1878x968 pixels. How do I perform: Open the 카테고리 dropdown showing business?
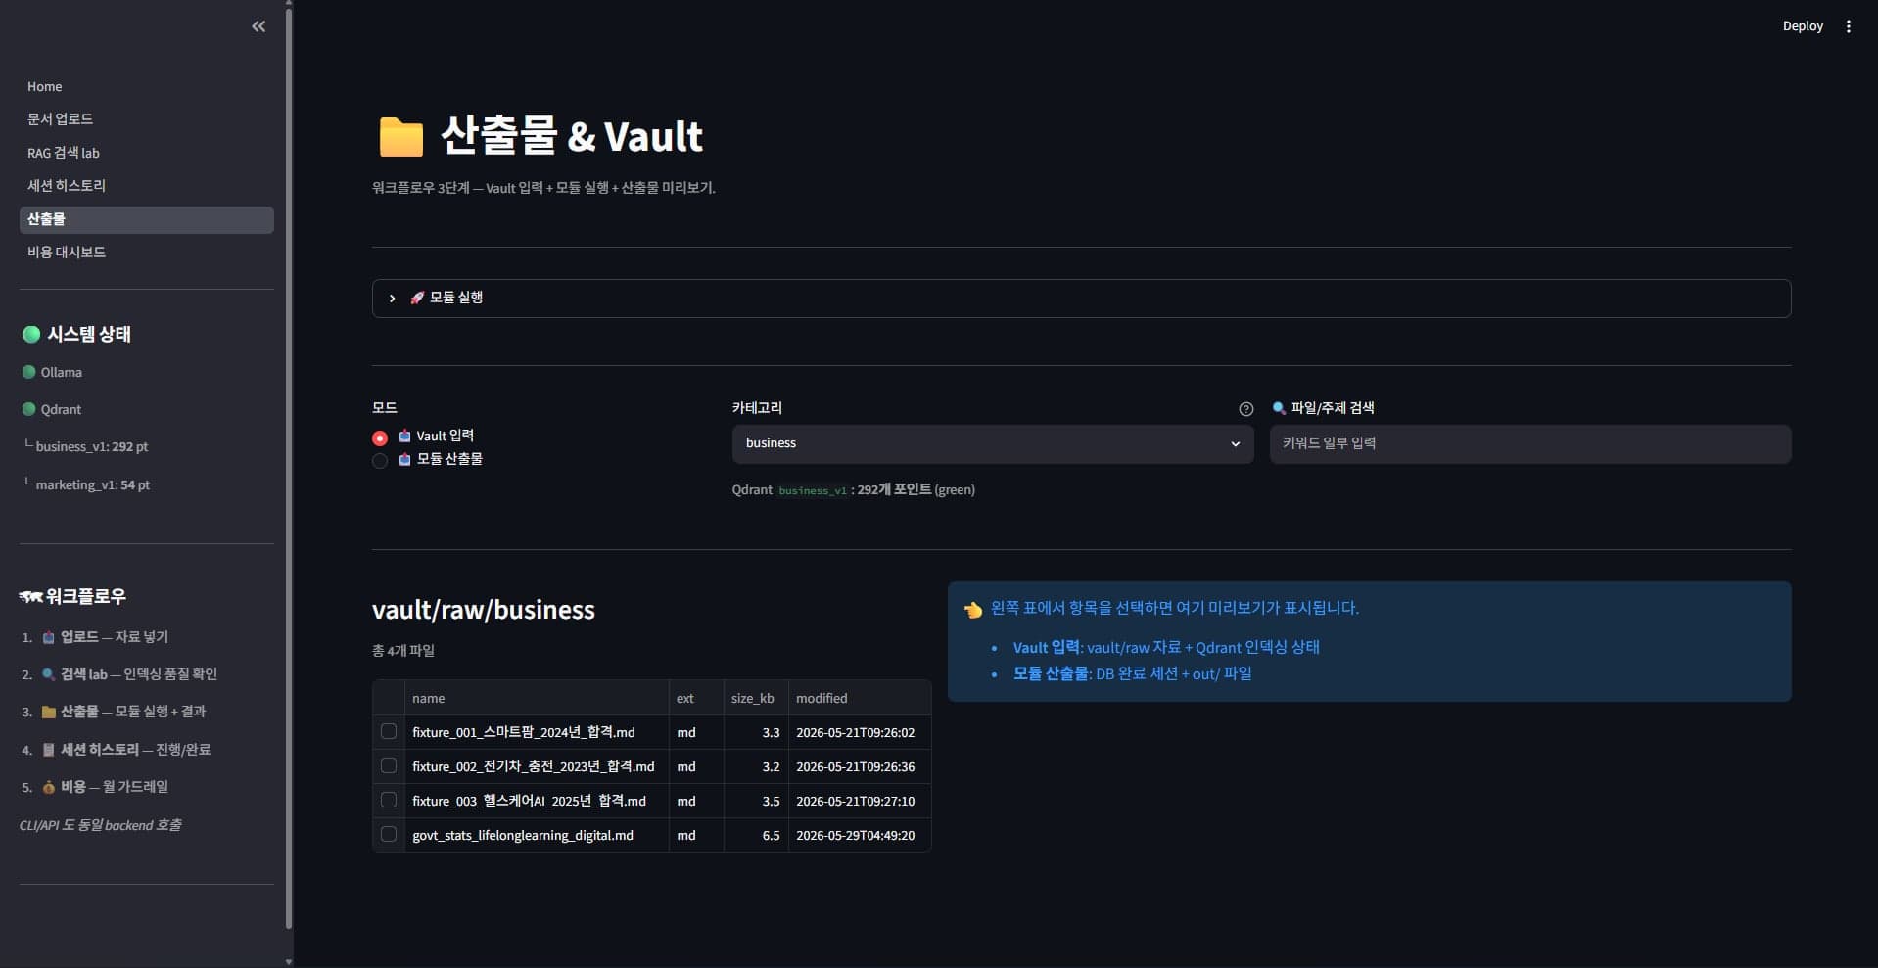click(992, 443)
